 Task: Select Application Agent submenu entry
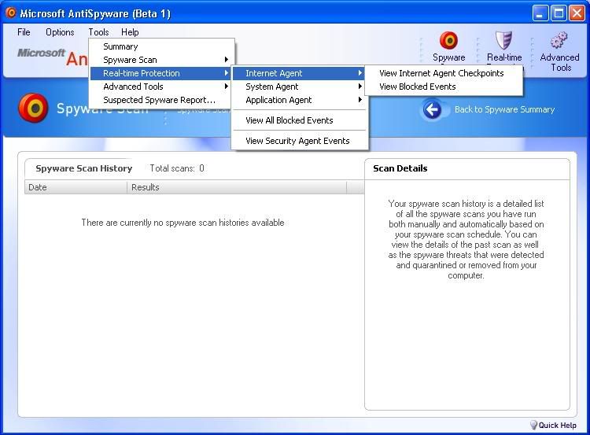tap(299, 100)
